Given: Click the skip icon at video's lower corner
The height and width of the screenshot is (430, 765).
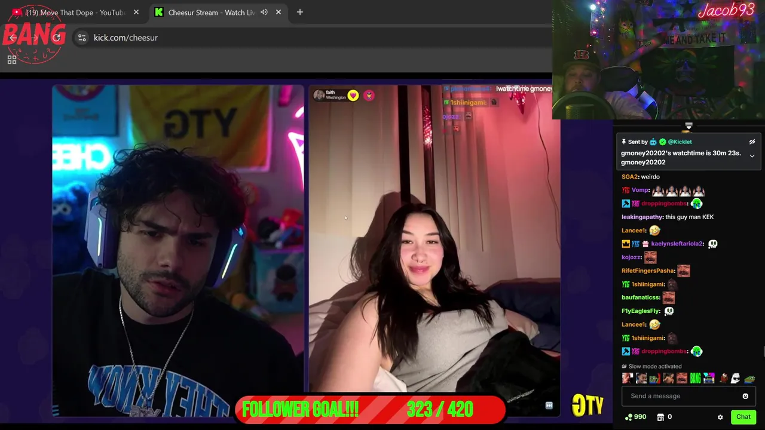Looking at the screenshot, I should (x=549, y=406).
